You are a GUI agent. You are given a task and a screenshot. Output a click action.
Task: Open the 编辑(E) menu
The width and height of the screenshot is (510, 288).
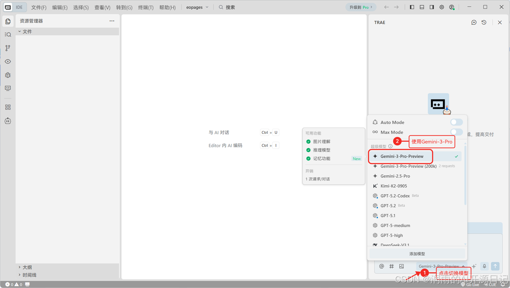coord(60,8)
